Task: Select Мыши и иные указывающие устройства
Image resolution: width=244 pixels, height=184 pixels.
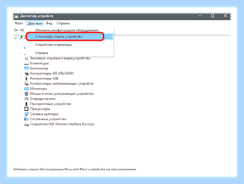Action: 62,94
